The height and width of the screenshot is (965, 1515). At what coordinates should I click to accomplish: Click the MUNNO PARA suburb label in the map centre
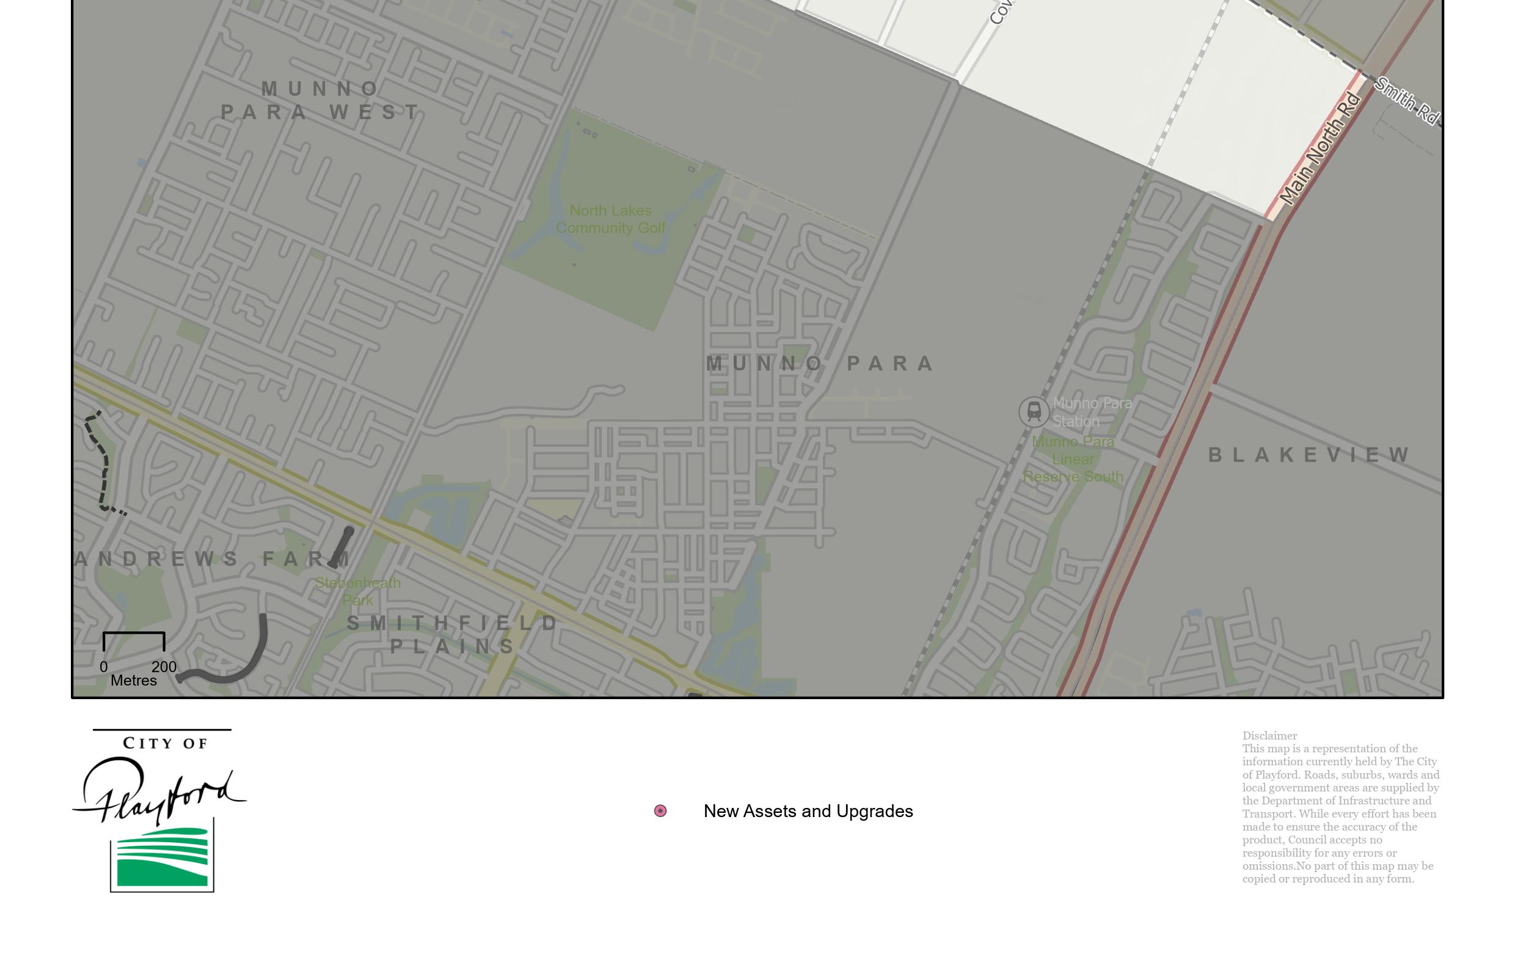[x=820, y=363]
